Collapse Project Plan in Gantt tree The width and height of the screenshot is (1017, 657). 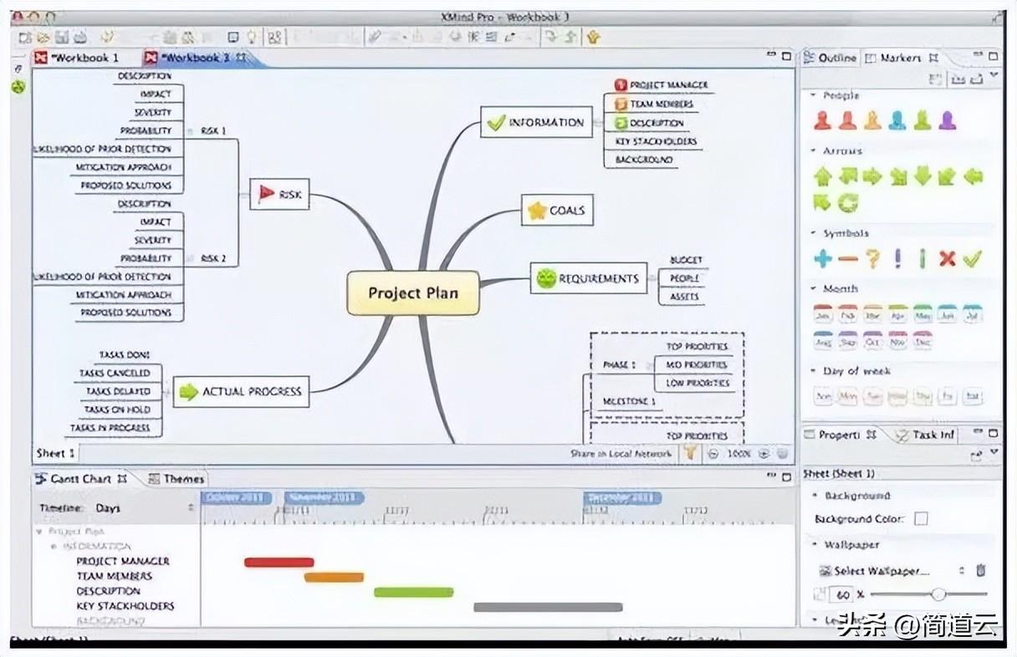point(38,531)
